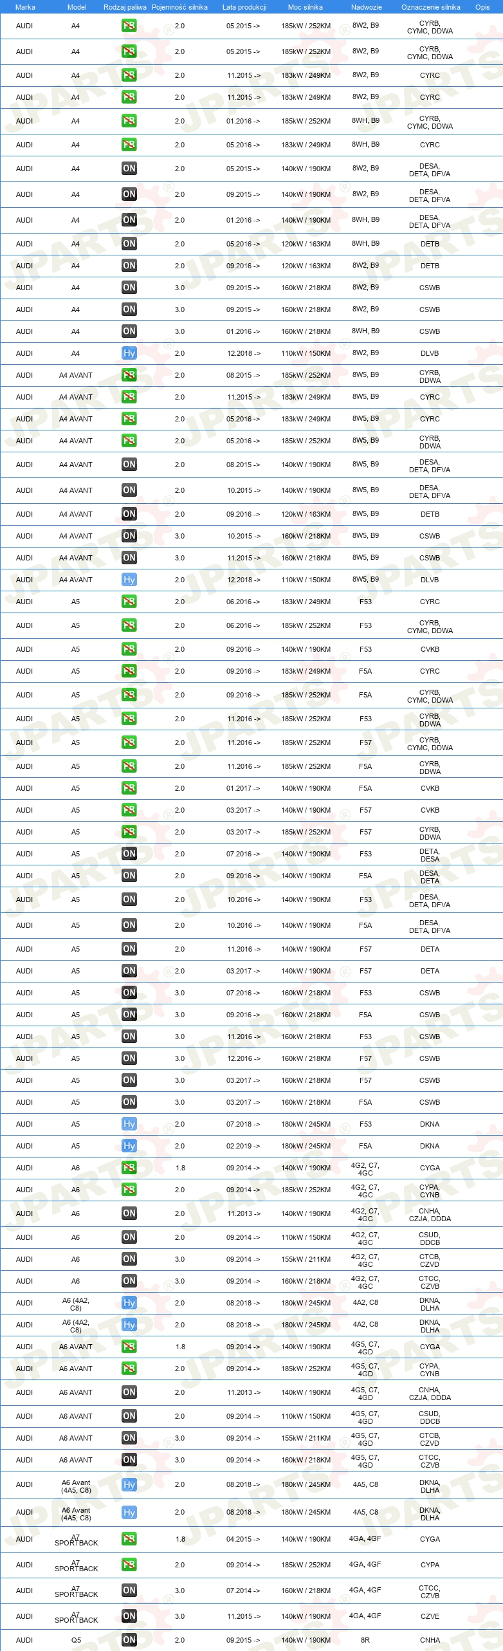Click the Pojemność silnika column header

[x=179, y=7]
